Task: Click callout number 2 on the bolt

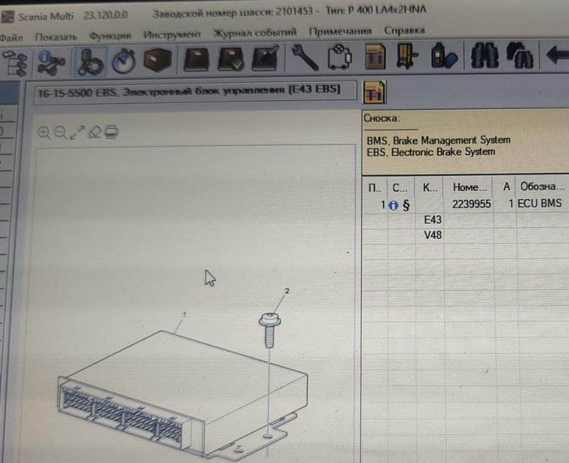Action: (287, 291)
